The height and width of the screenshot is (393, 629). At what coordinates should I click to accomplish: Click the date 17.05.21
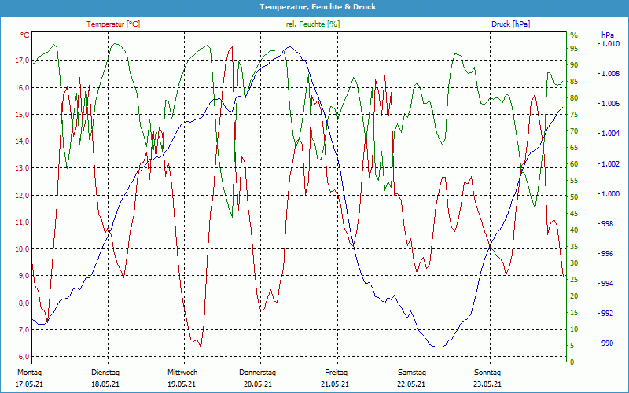[29, 384]
